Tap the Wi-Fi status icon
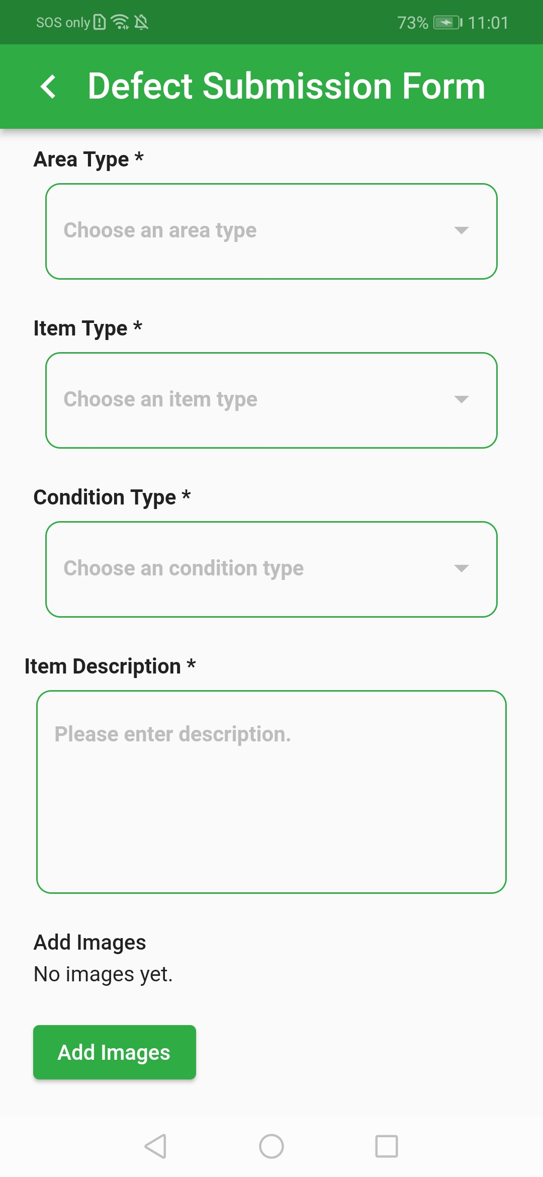Viewport: 543px width, 1177px height. tap(120, 22)
